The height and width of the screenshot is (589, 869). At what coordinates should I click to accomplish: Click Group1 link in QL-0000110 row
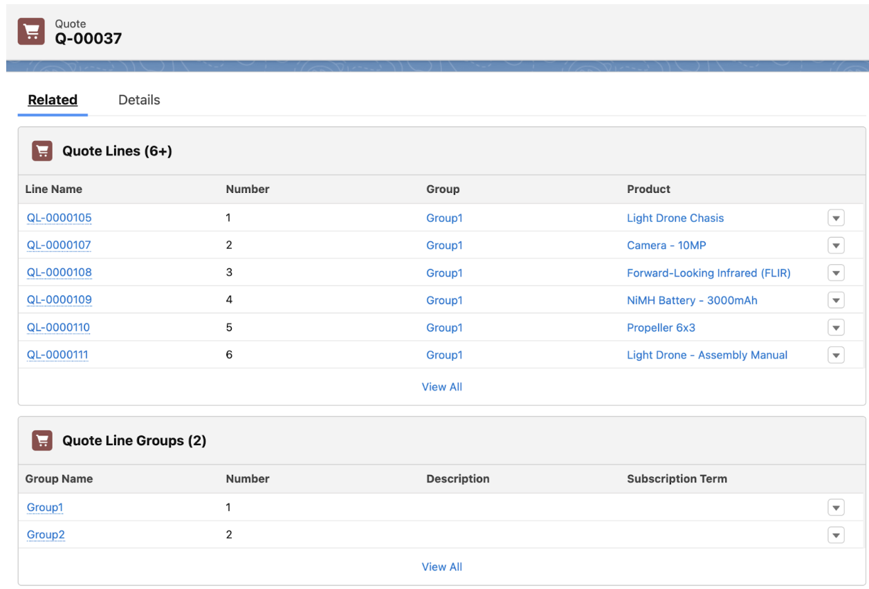click(444, 328)
